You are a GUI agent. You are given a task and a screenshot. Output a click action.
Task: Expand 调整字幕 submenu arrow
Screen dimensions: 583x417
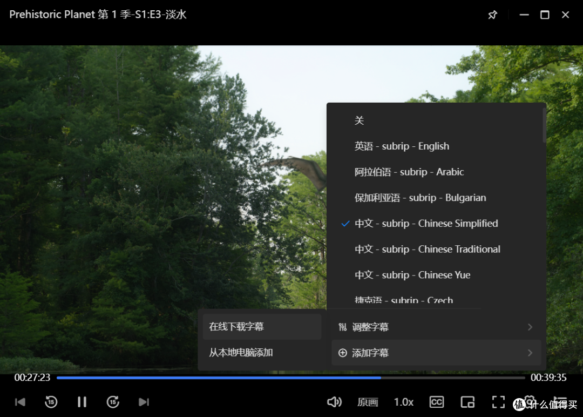[530, 327]
